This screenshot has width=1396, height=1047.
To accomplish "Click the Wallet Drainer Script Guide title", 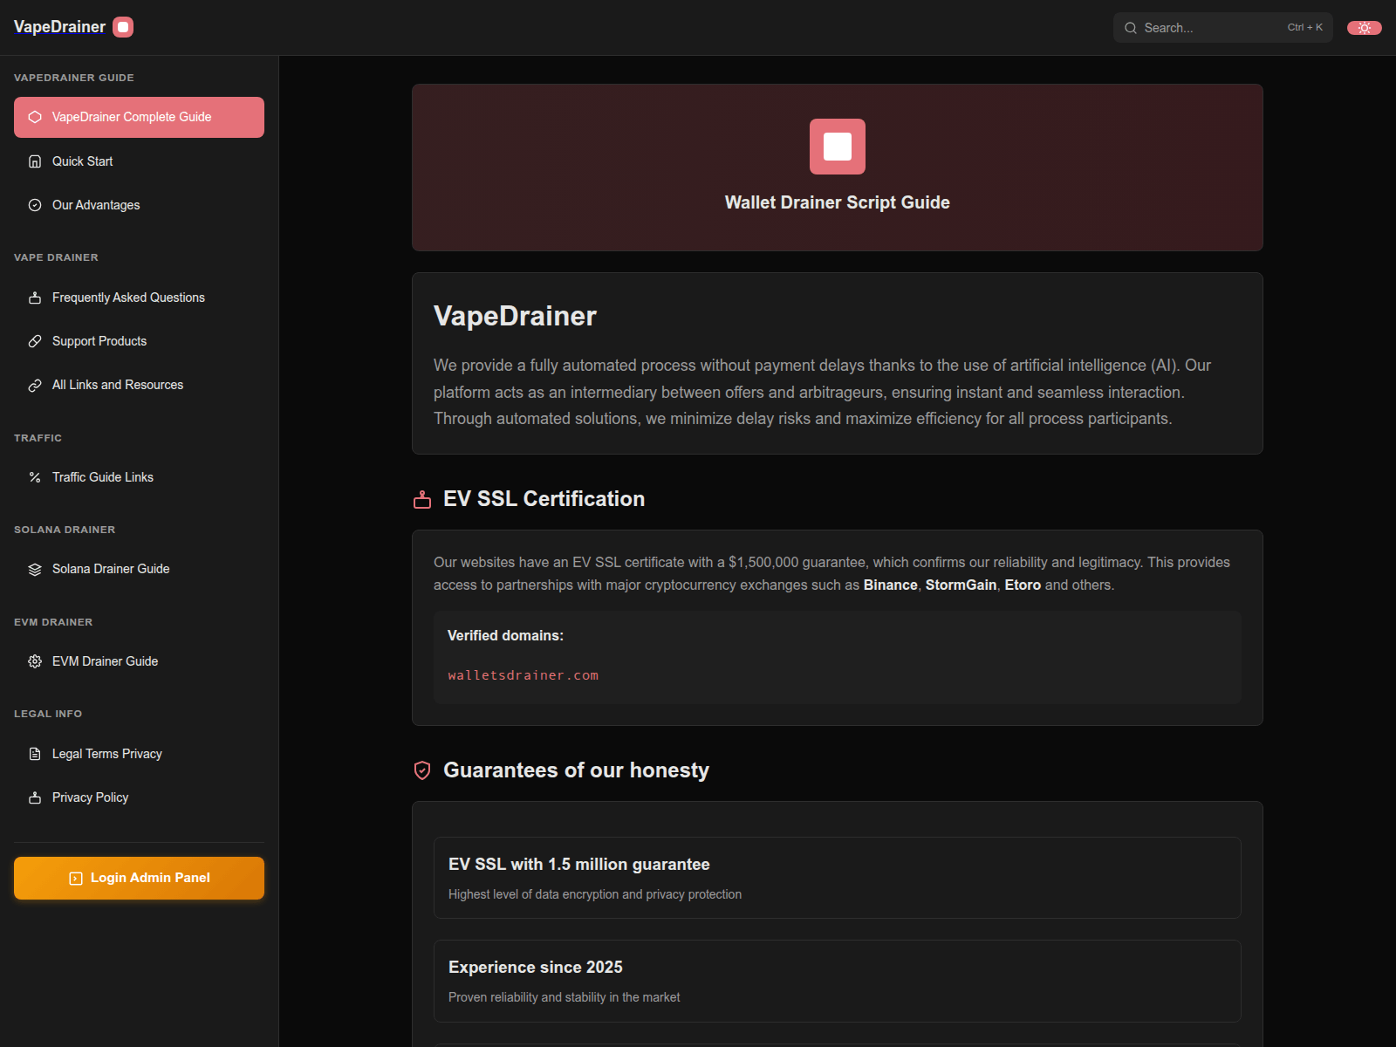I will [838, 202].
